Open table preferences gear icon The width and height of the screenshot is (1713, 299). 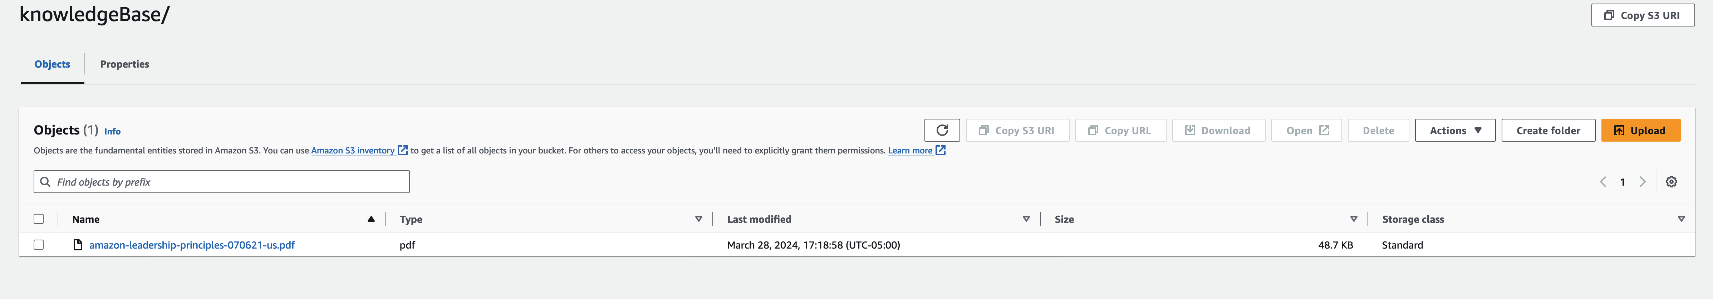[x=1671, y=182]
